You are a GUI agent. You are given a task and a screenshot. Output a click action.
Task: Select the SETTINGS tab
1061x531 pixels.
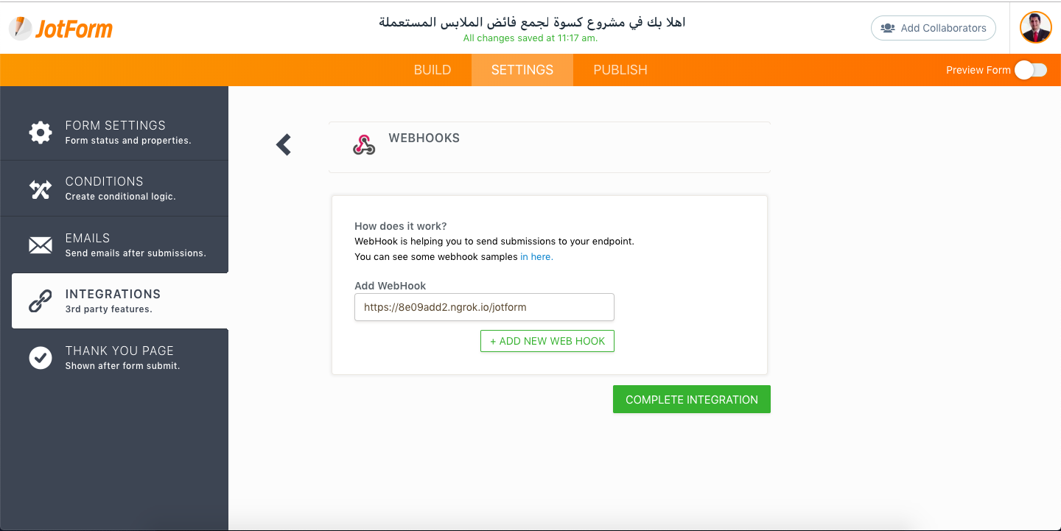(522, 70)
